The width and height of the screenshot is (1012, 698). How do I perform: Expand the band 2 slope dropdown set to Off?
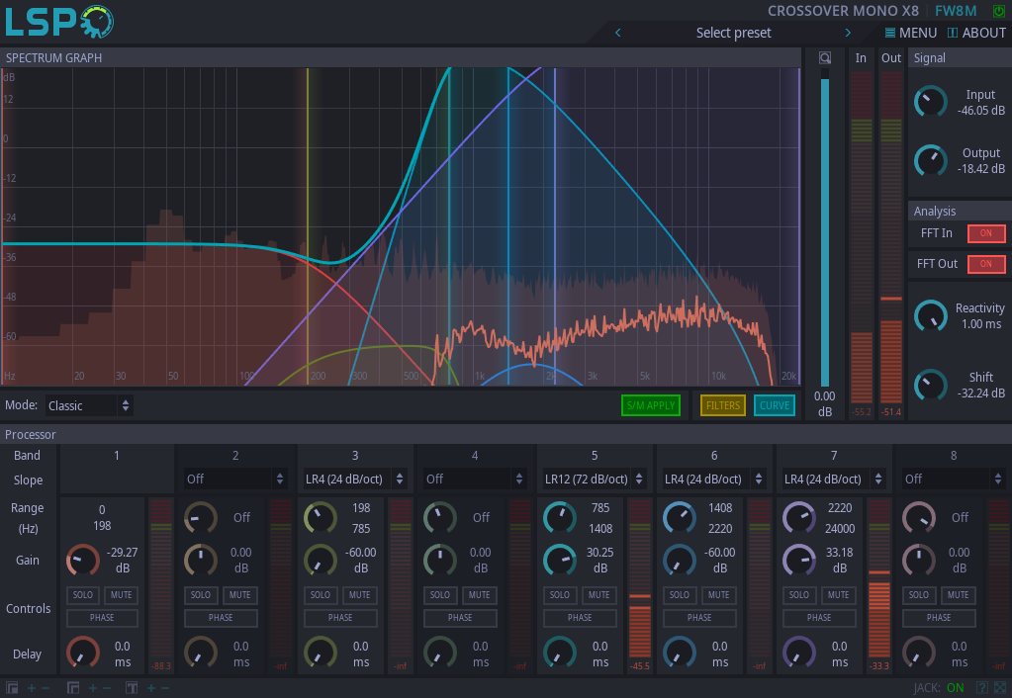pyautogui.click(x=235, y=479)
